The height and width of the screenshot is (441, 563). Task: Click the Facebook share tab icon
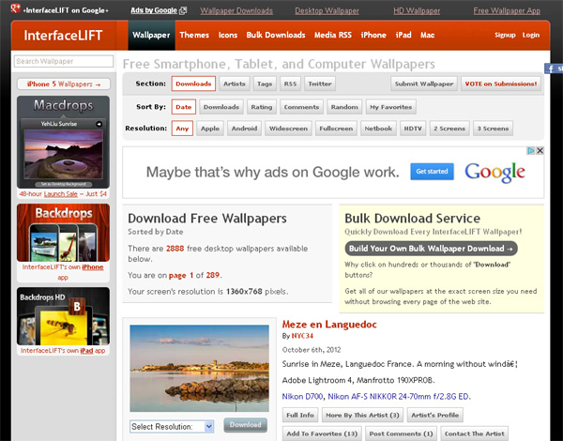pyautogui.click(x=554, y=68)
